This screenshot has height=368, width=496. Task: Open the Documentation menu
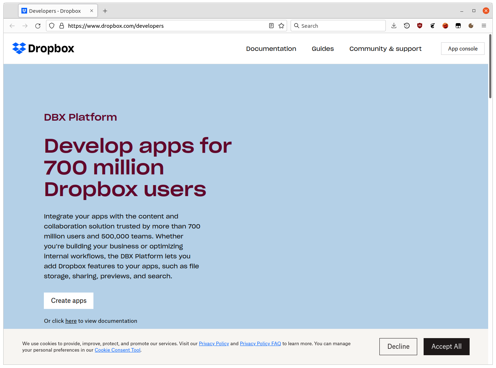pos(271,49)
